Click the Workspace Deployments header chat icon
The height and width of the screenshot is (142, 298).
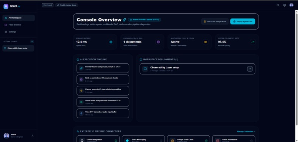pyautogui.click(x=141, y=60)
